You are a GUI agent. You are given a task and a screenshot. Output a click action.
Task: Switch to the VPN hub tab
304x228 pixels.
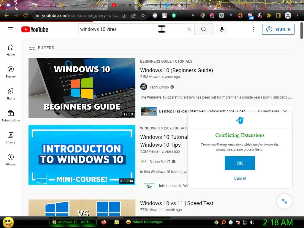pos(218,5)
